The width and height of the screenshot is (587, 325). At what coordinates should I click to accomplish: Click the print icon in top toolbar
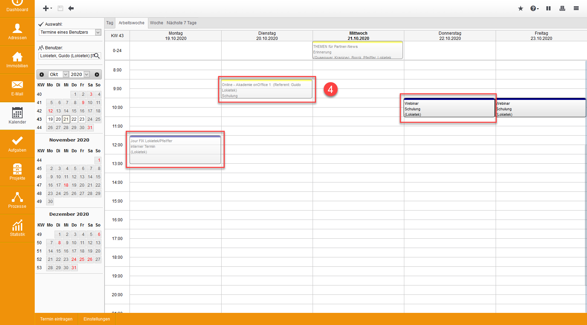562,8
